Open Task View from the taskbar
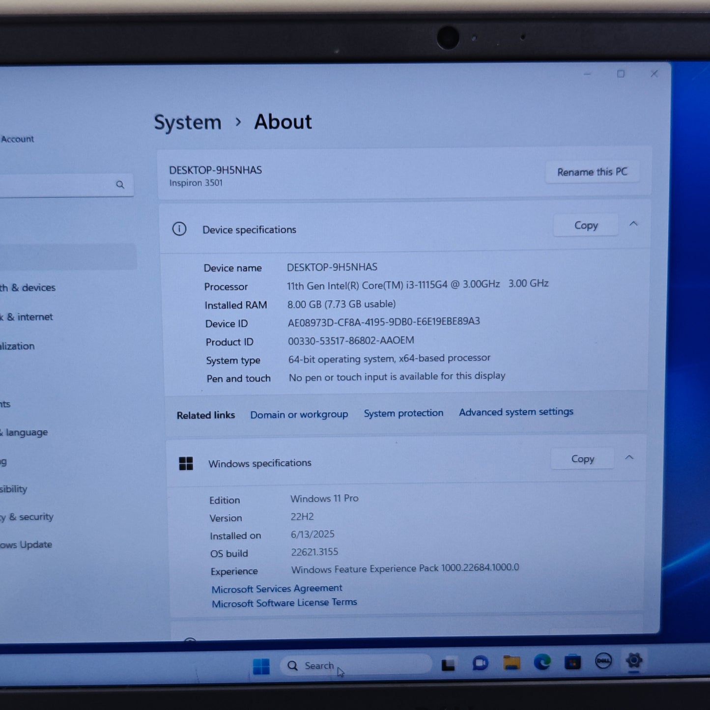 coord(448,665)
